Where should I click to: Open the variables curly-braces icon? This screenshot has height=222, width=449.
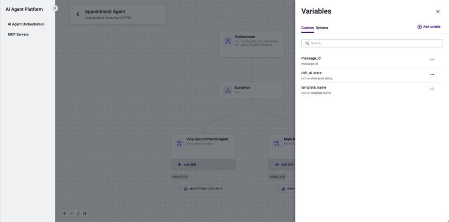(85, 213)
